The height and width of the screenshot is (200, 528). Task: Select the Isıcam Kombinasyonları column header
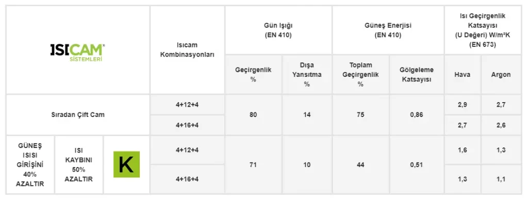[x=187, y=50]
